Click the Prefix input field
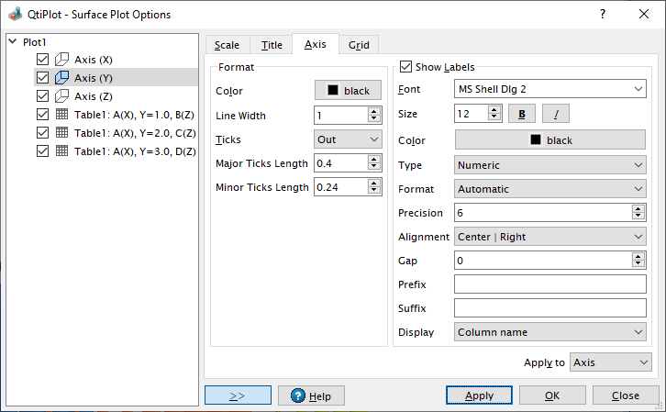The image size is (666, 412). click(550, 284)
